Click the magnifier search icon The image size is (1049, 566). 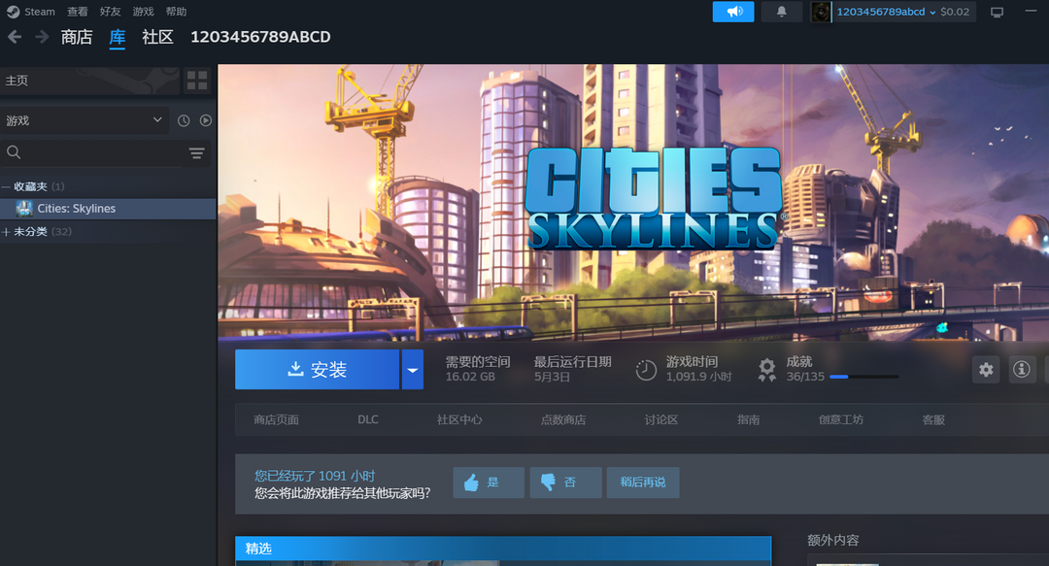coord(14,152)
